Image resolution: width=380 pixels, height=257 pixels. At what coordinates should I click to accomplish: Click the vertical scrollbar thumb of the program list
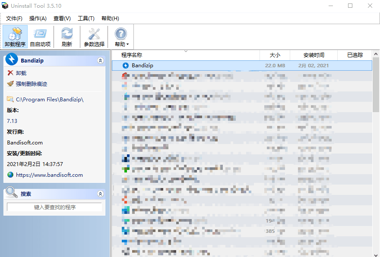coord(376,85)
